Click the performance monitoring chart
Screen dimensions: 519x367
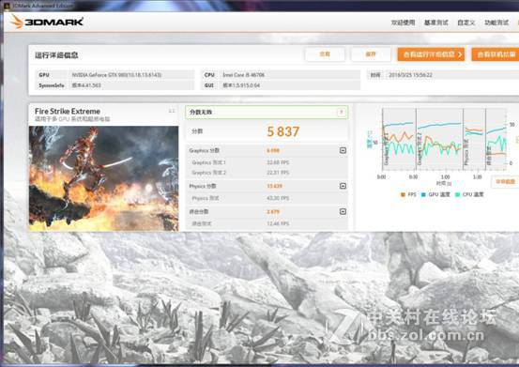[444, 139]
